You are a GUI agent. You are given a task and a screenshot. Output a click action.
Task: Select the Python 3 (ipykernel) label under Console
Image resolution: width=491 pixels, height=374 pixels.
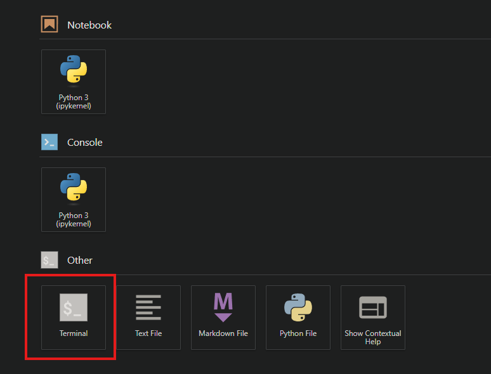(x=74, y=219)
